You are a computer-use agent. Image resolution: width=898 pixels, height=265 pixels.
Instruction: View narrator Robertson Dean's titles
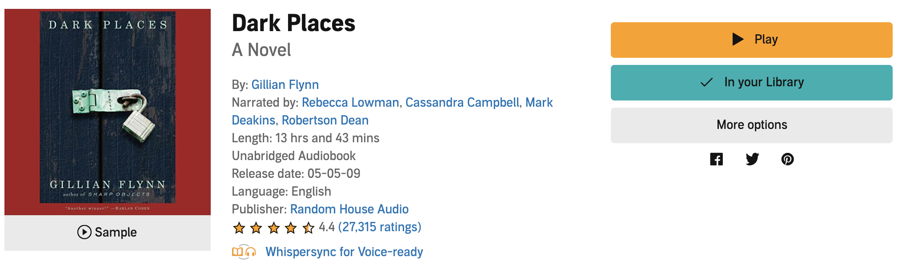click(x=325, y=120)
